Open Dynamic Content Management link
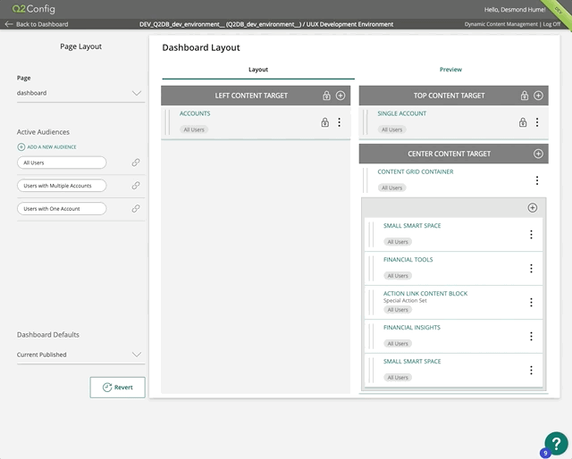 click(500, 24)
